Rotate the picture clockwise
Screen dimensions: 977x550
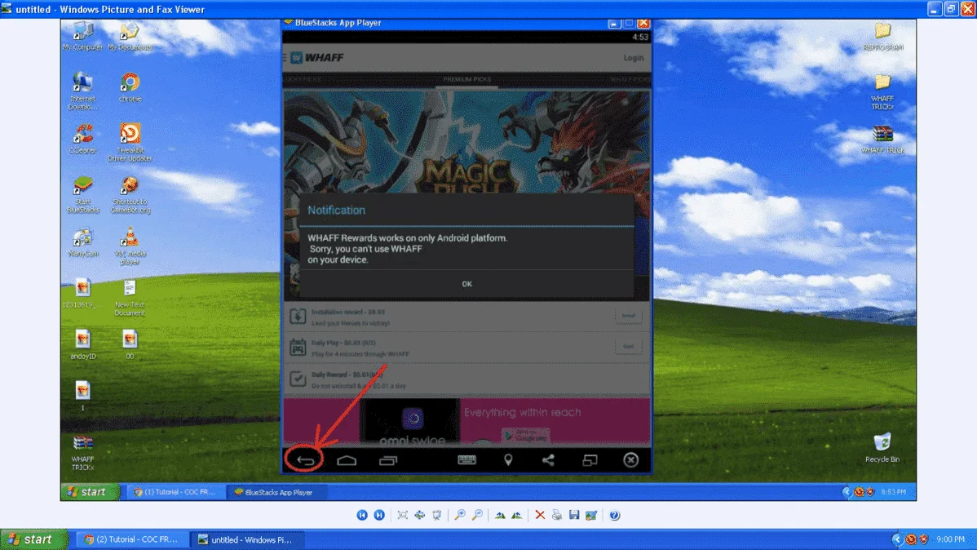[x=500, y=515]
